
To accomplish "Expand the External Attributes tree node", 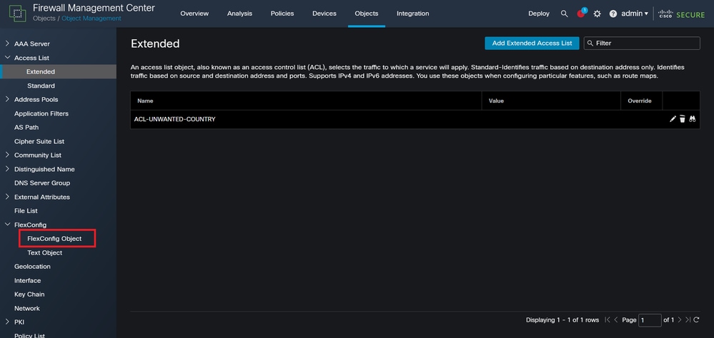I will (7, 197).
